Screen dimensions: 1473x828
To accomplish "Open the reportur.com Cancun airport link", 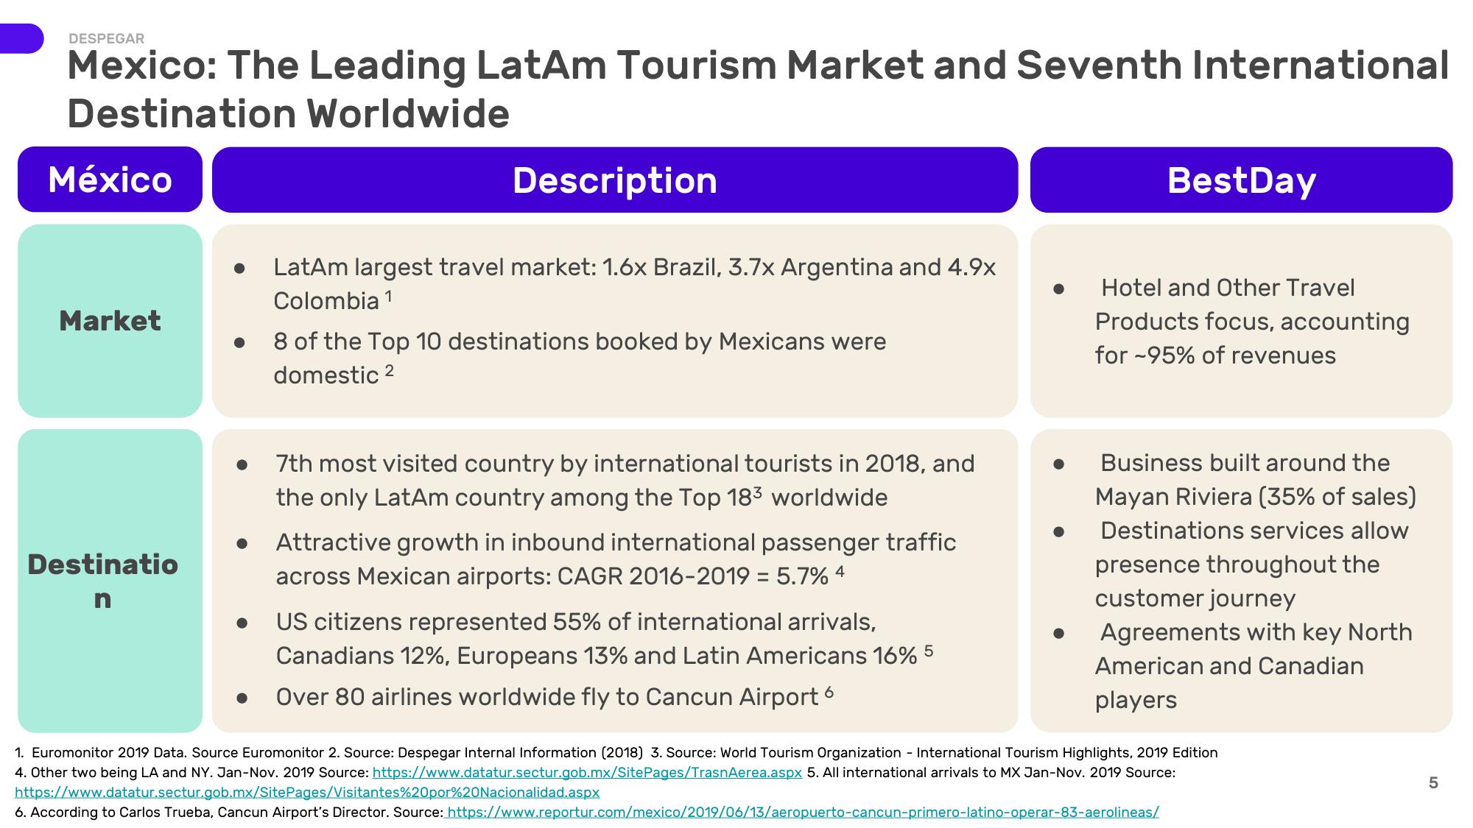I will tap(802, 813).
